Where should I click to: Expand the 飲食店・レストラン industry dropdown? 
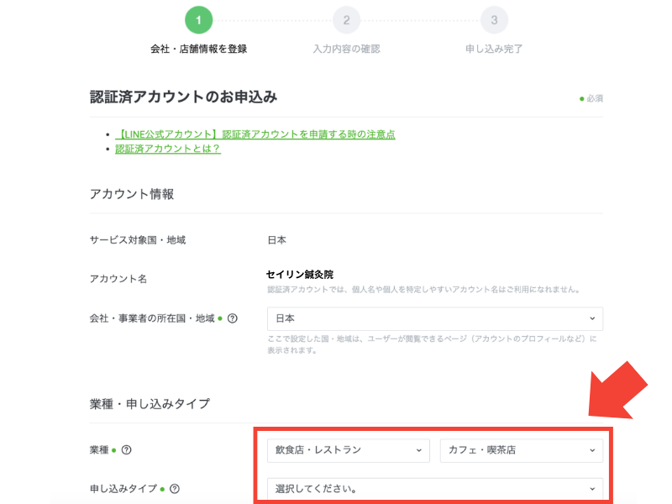(x=348, y=450)
